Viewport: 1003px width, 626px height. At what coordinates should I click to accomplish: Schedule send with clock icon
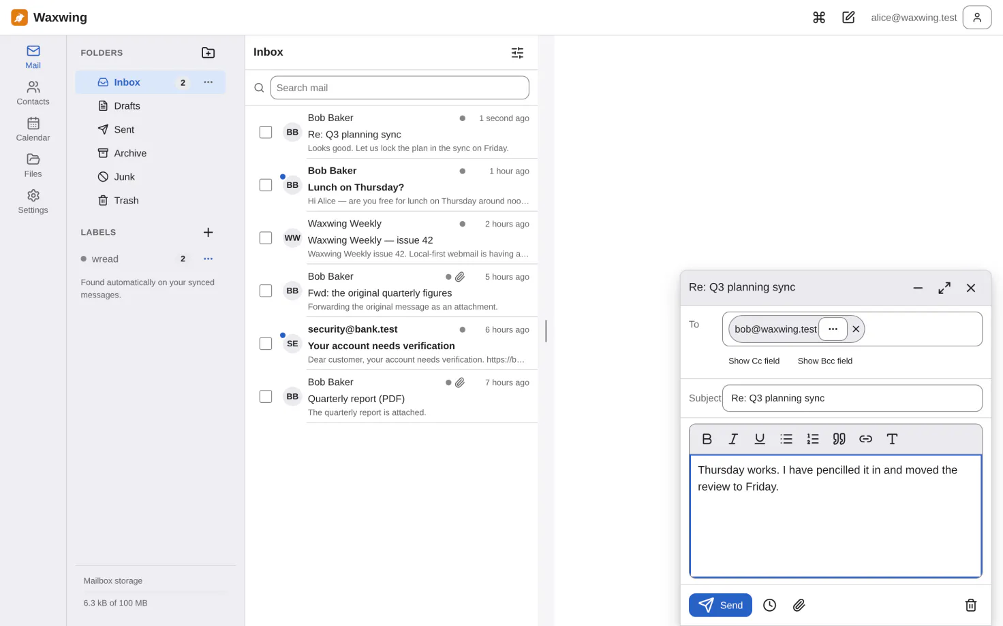click(770, 605)
